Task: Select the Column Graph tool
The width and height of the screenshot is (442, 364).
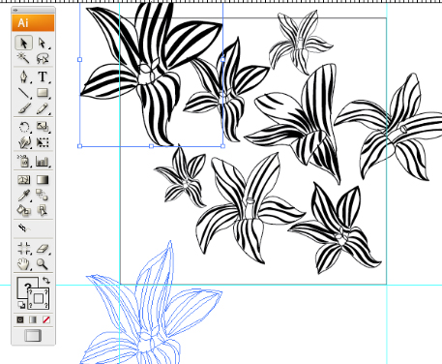Action: click(43, 161)
